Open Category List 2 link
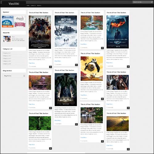 point(7,56)
